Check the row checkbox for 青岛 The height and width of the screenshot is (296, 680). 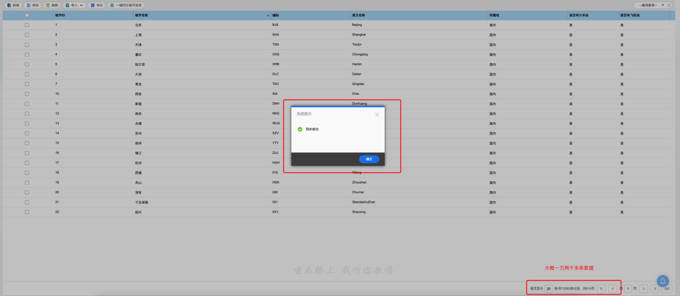click(27, 84)
